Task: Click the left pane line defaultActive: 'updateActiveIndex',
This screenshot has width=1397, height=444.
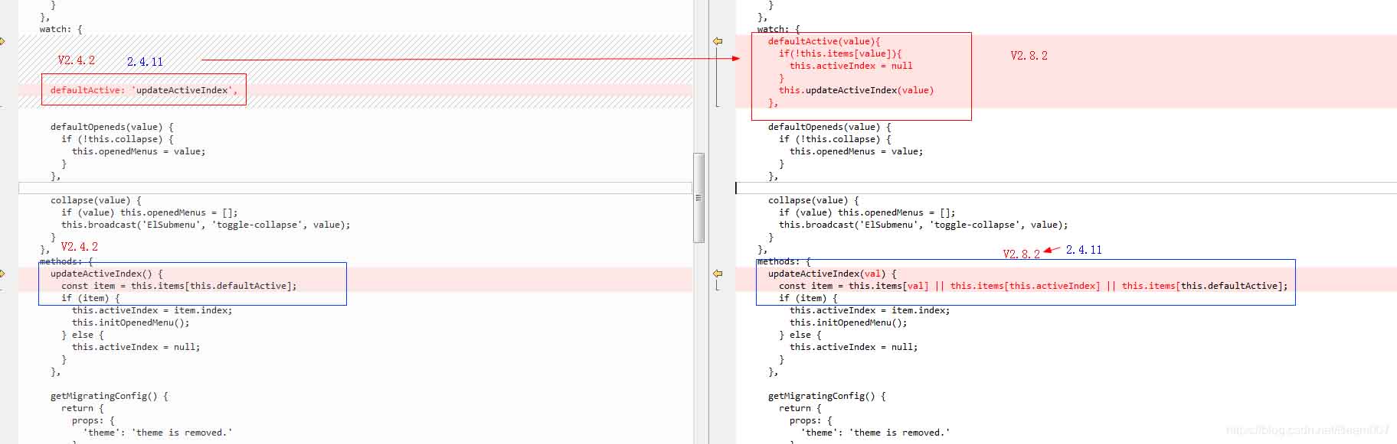Action: click(x=144, y=90)
